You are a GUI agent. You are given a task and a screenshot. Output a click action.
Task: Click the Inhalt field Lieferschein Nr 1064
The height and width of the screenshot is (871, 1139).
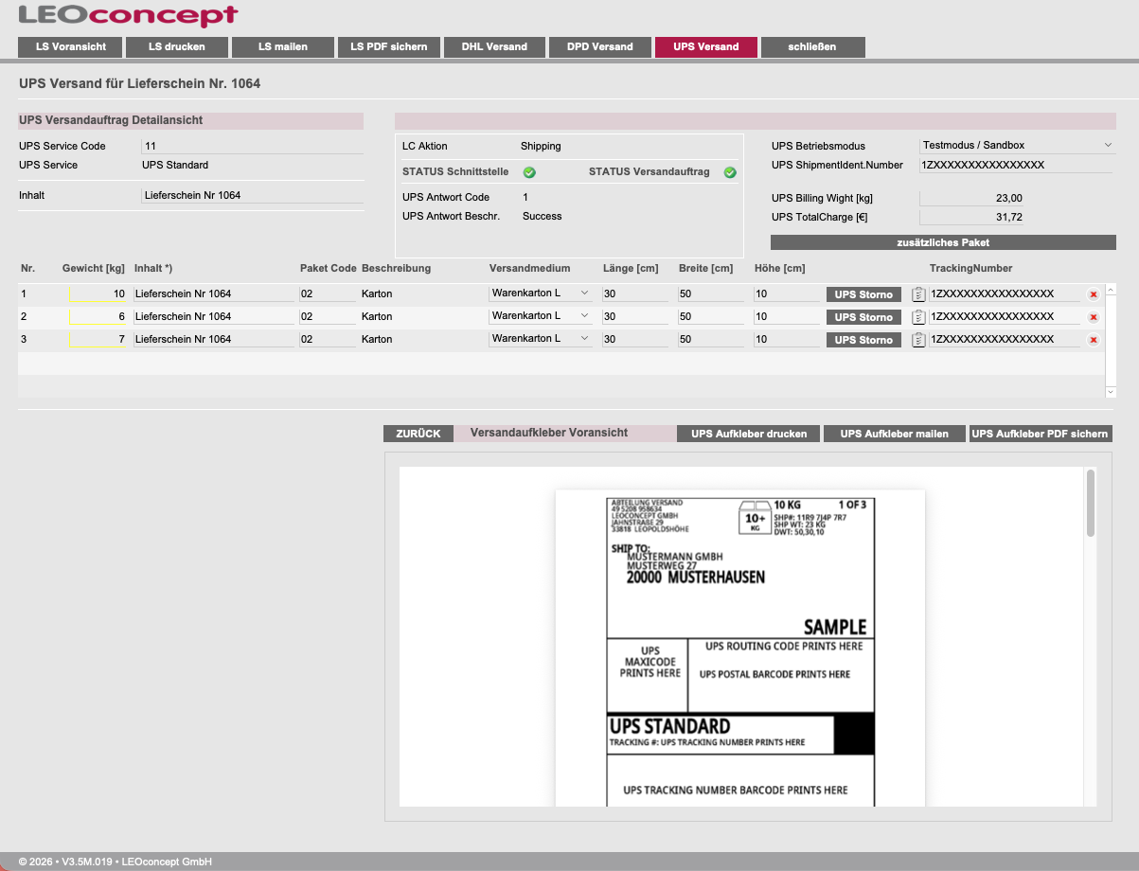pyautogui.click(x=252, y=195)
